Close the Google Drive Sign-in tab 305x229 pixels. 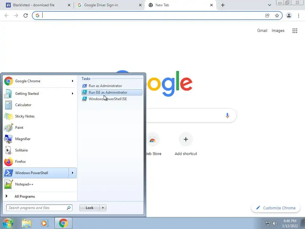pos(140,5)
